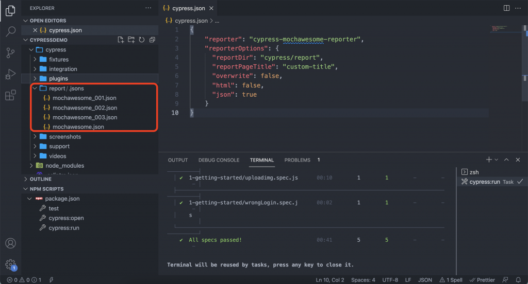Collapse the cypress folder

point(31,50)
